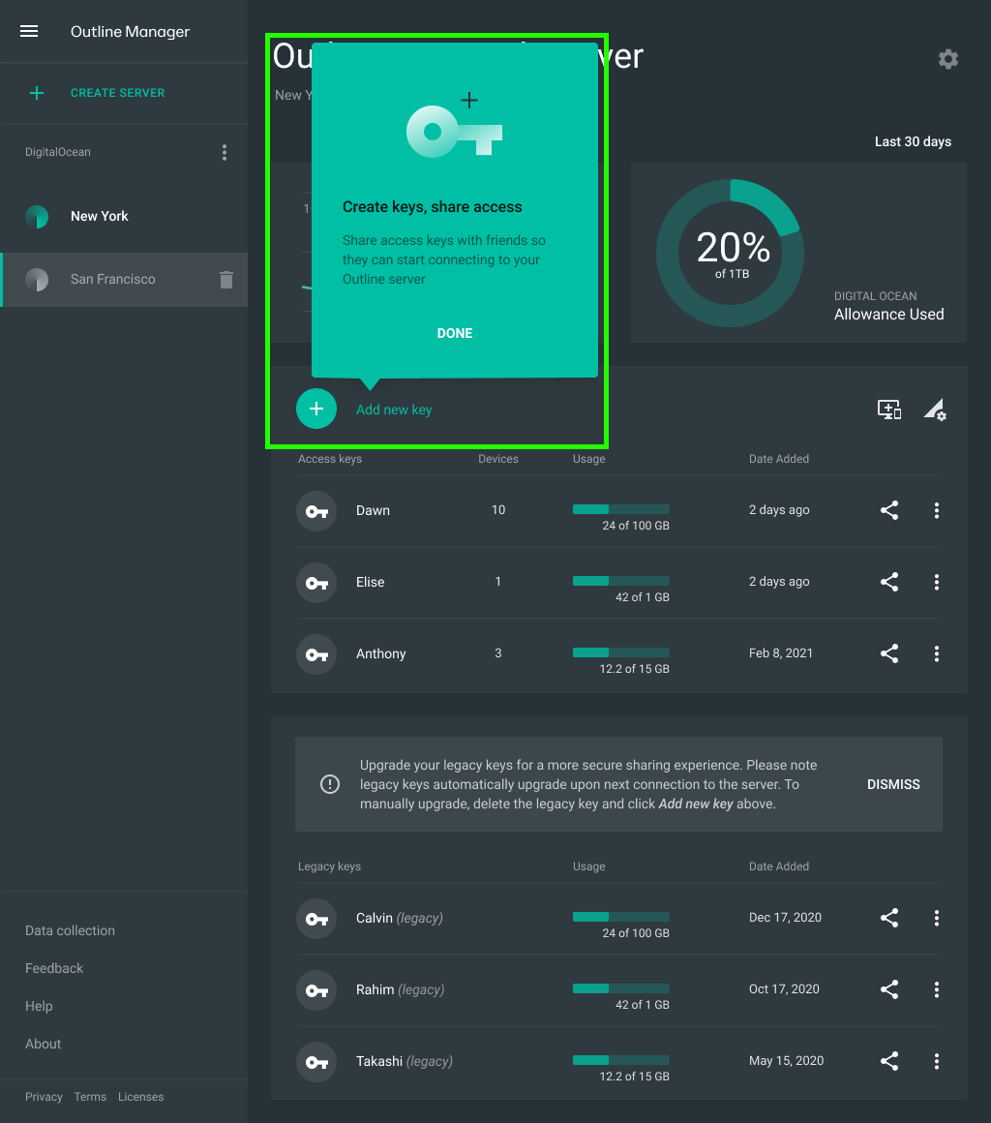Viewport: 991px width, 1123px height.
Task: Share Dawn's access key
Action: pyautogui.click(x=889, y=510)
